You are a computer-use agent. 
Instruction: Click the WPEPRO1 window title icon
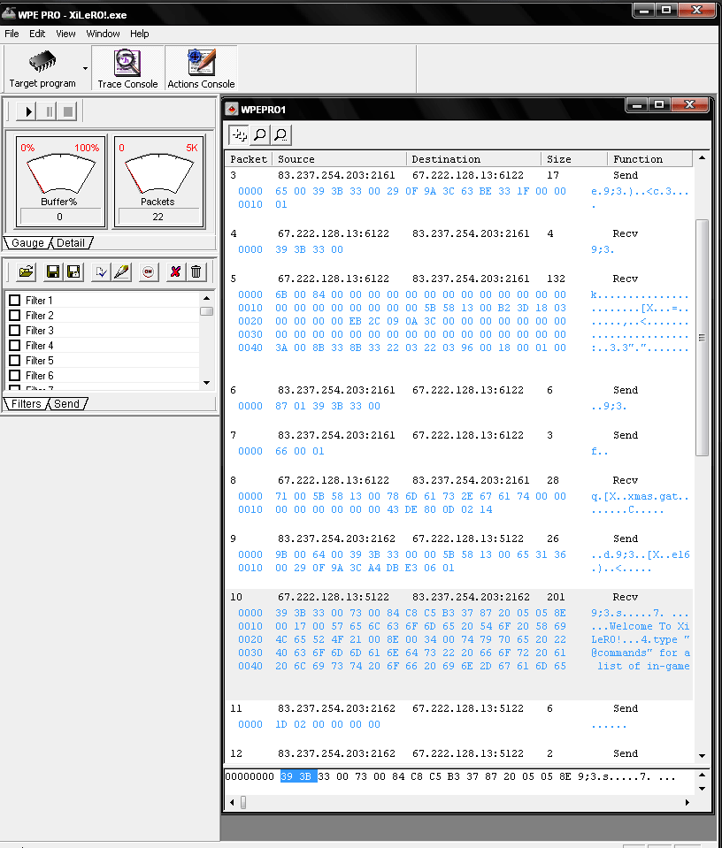[232, 110]
